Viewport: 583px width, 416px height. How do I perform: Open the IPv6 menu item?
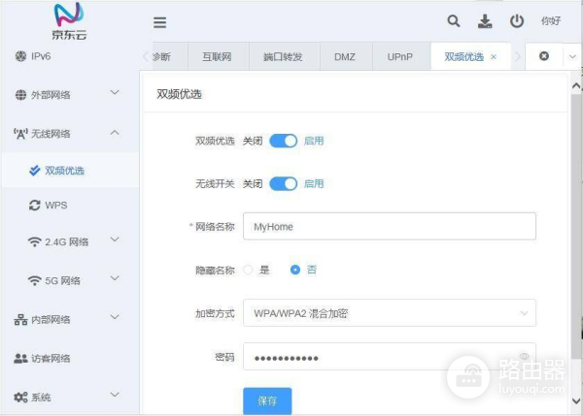pyautogui.click(x=70, y=56)
